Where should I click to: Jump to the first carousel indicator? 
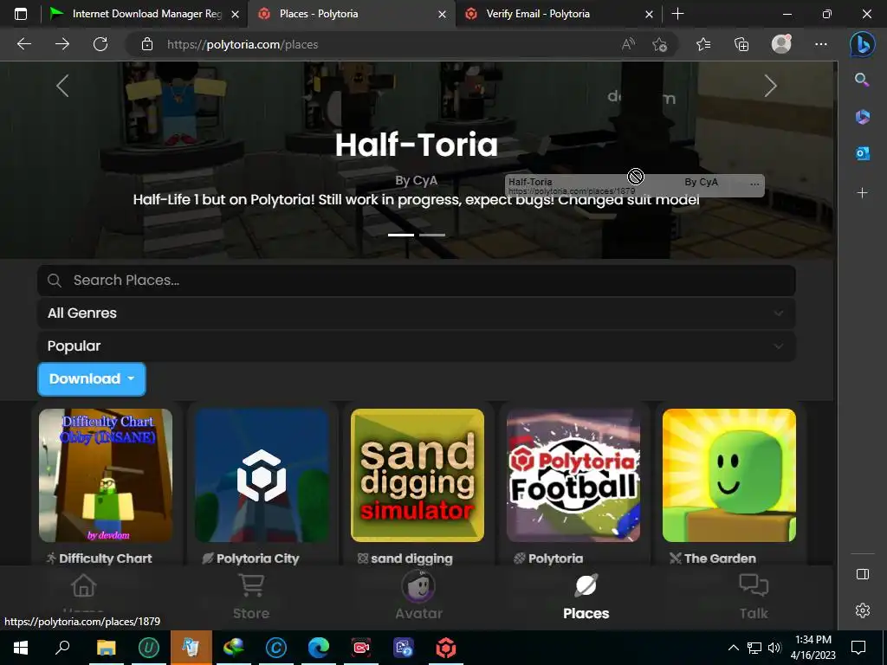coord(401,235)
